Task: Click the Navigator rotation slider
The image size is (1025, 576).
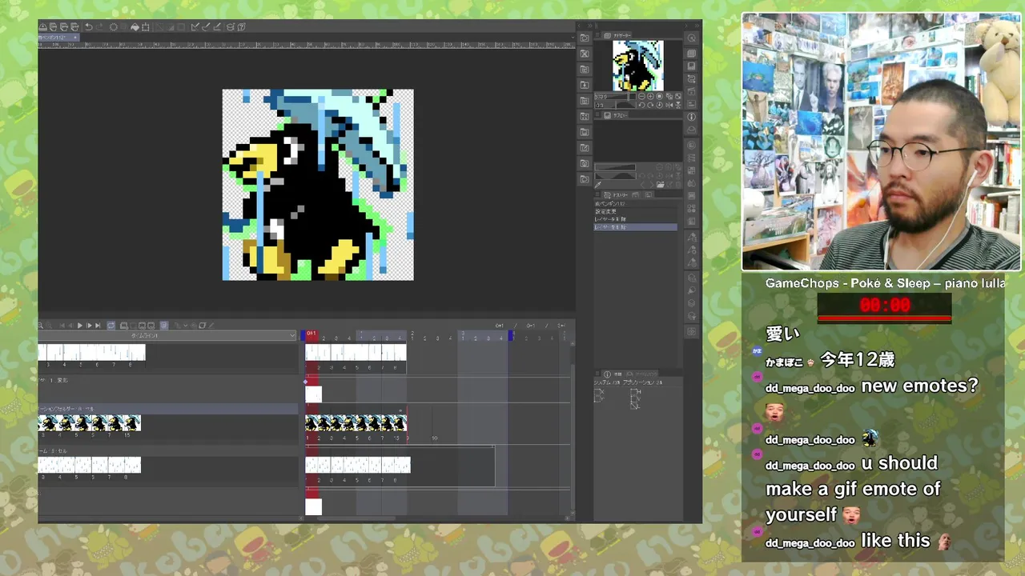Action: (x=615, y=105)
